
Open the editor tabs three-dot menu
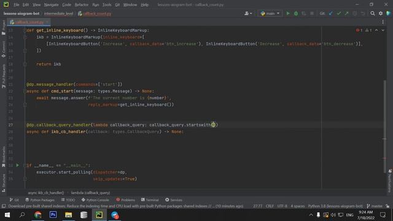[383, 22]
